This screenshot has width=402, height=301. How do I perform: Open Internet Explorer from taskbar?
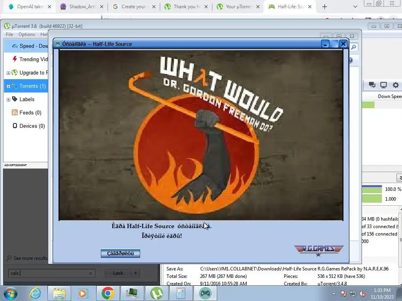pyautogui.click(x=35, y=293)
